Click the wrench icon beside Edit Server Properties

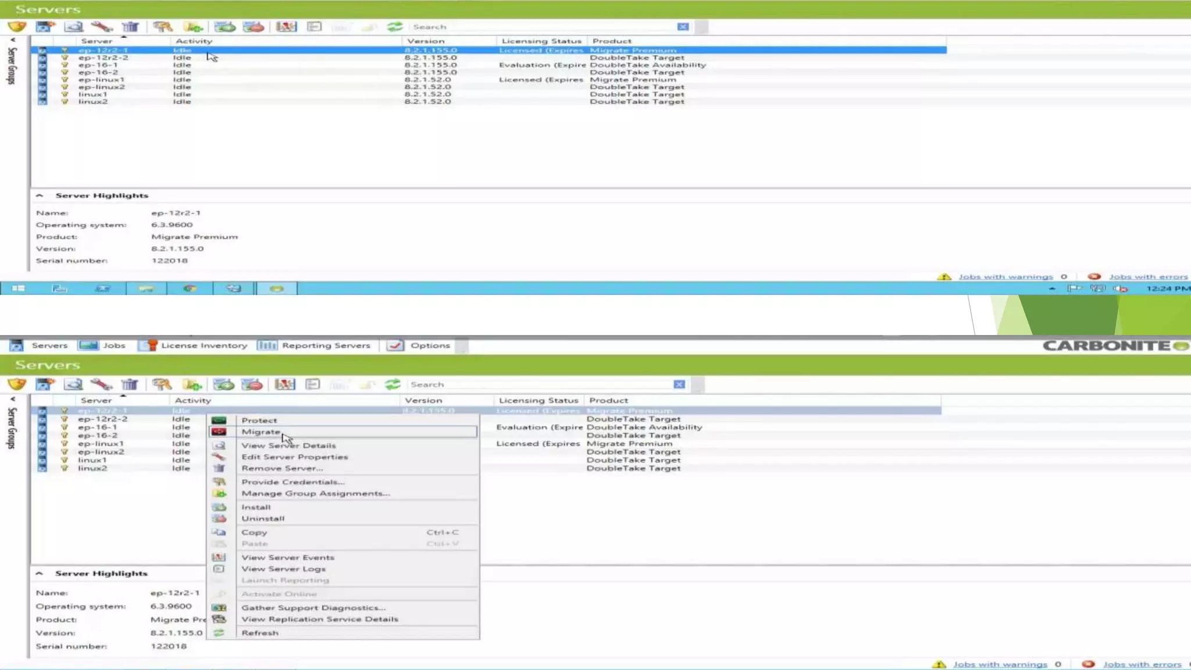[219, 457]
